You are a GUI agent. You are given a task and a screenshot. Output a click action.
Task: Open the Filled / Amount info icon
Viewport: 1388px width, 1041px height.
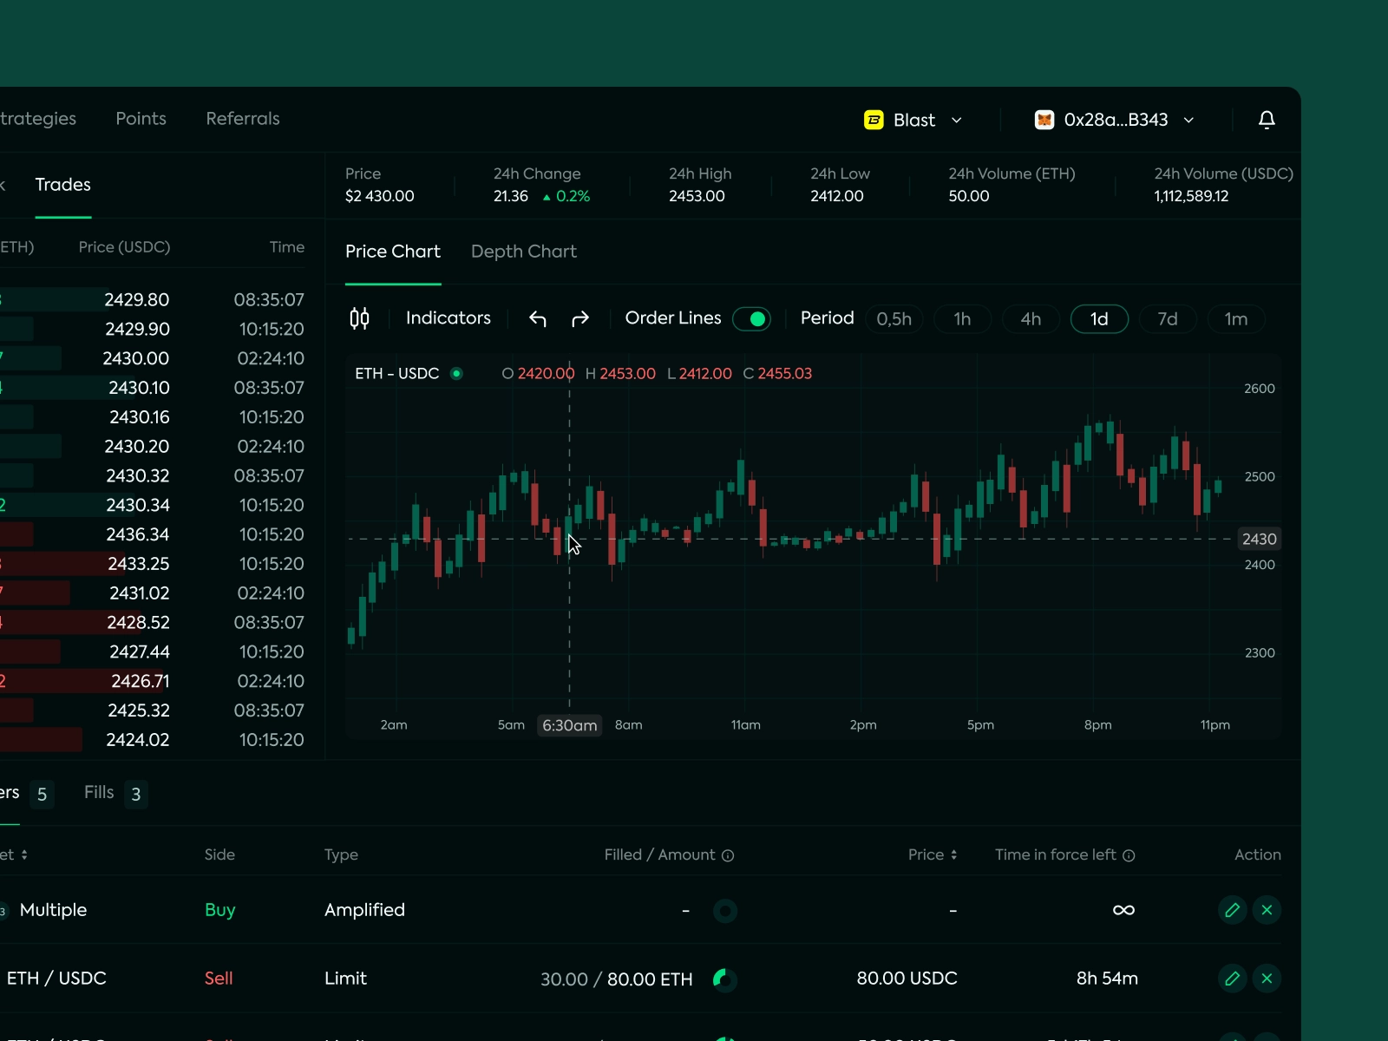[728, 855]
